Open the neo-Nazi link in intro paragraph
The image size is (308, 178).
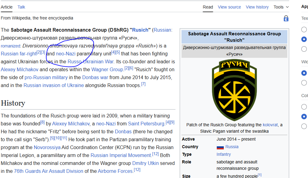[x=66, y=54]
